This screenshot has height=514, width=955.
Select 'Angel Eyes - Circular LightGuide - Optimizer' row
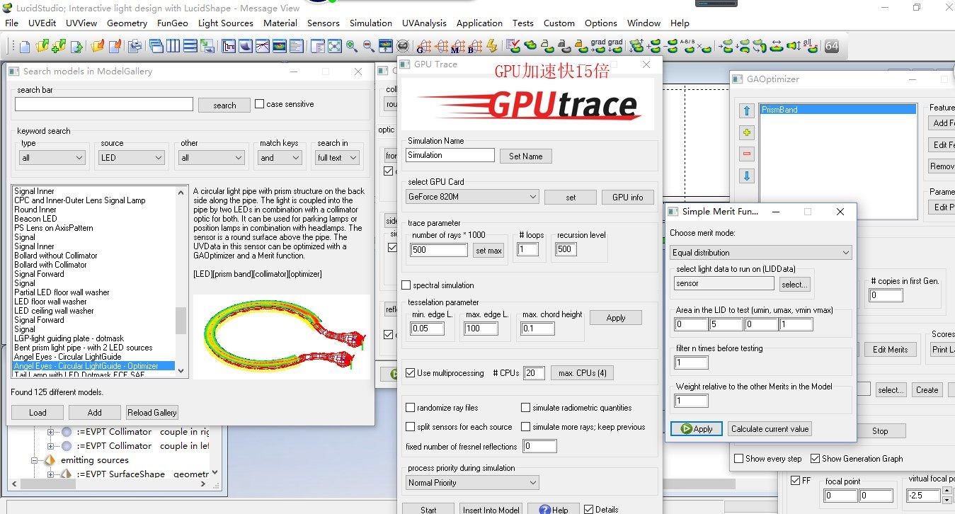[95, 366]
